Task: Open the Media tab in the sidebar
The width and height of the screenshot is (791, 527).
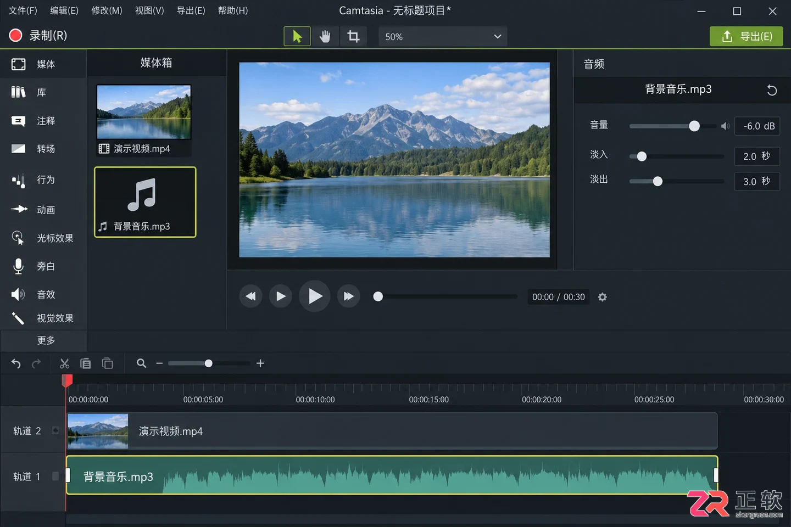Action: point(43,64)
